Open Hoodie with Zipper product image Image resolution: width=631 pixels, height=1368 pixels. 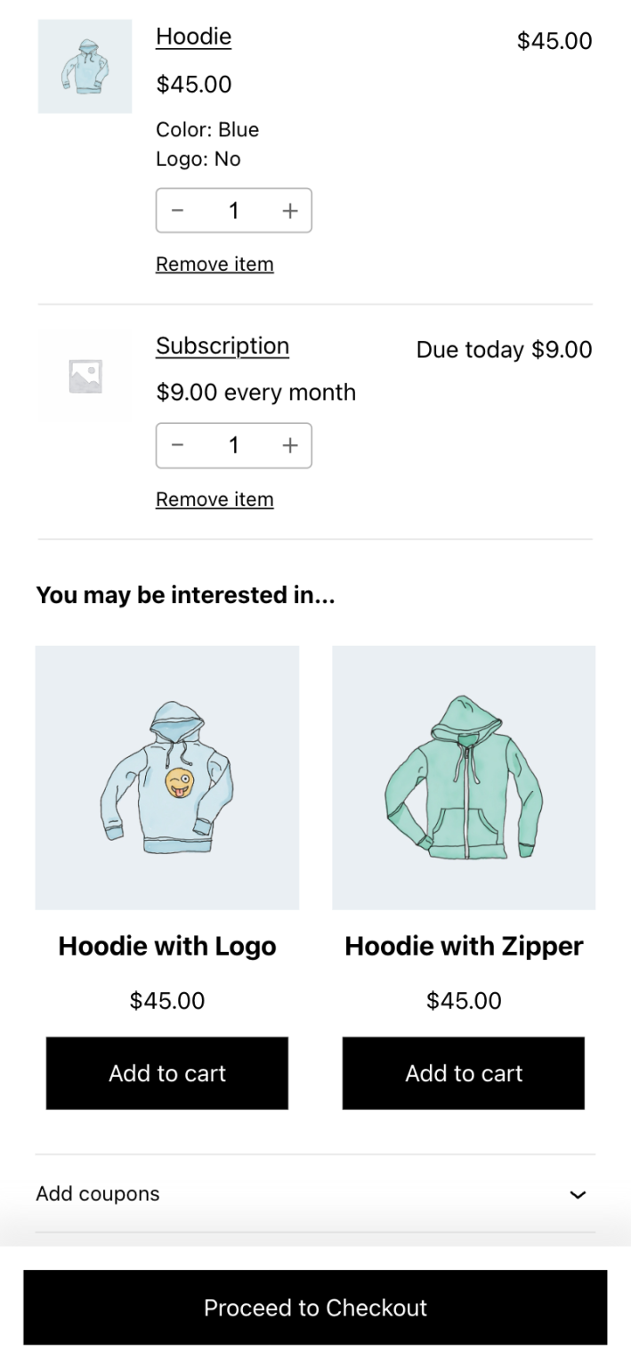[x=464, y=778]
